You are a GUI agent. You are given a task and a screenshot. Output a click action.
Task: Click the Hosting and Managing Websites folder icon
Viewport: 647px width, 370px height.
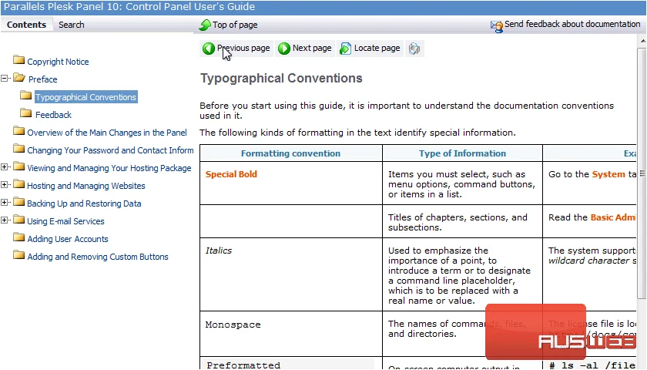click(18, 184)
